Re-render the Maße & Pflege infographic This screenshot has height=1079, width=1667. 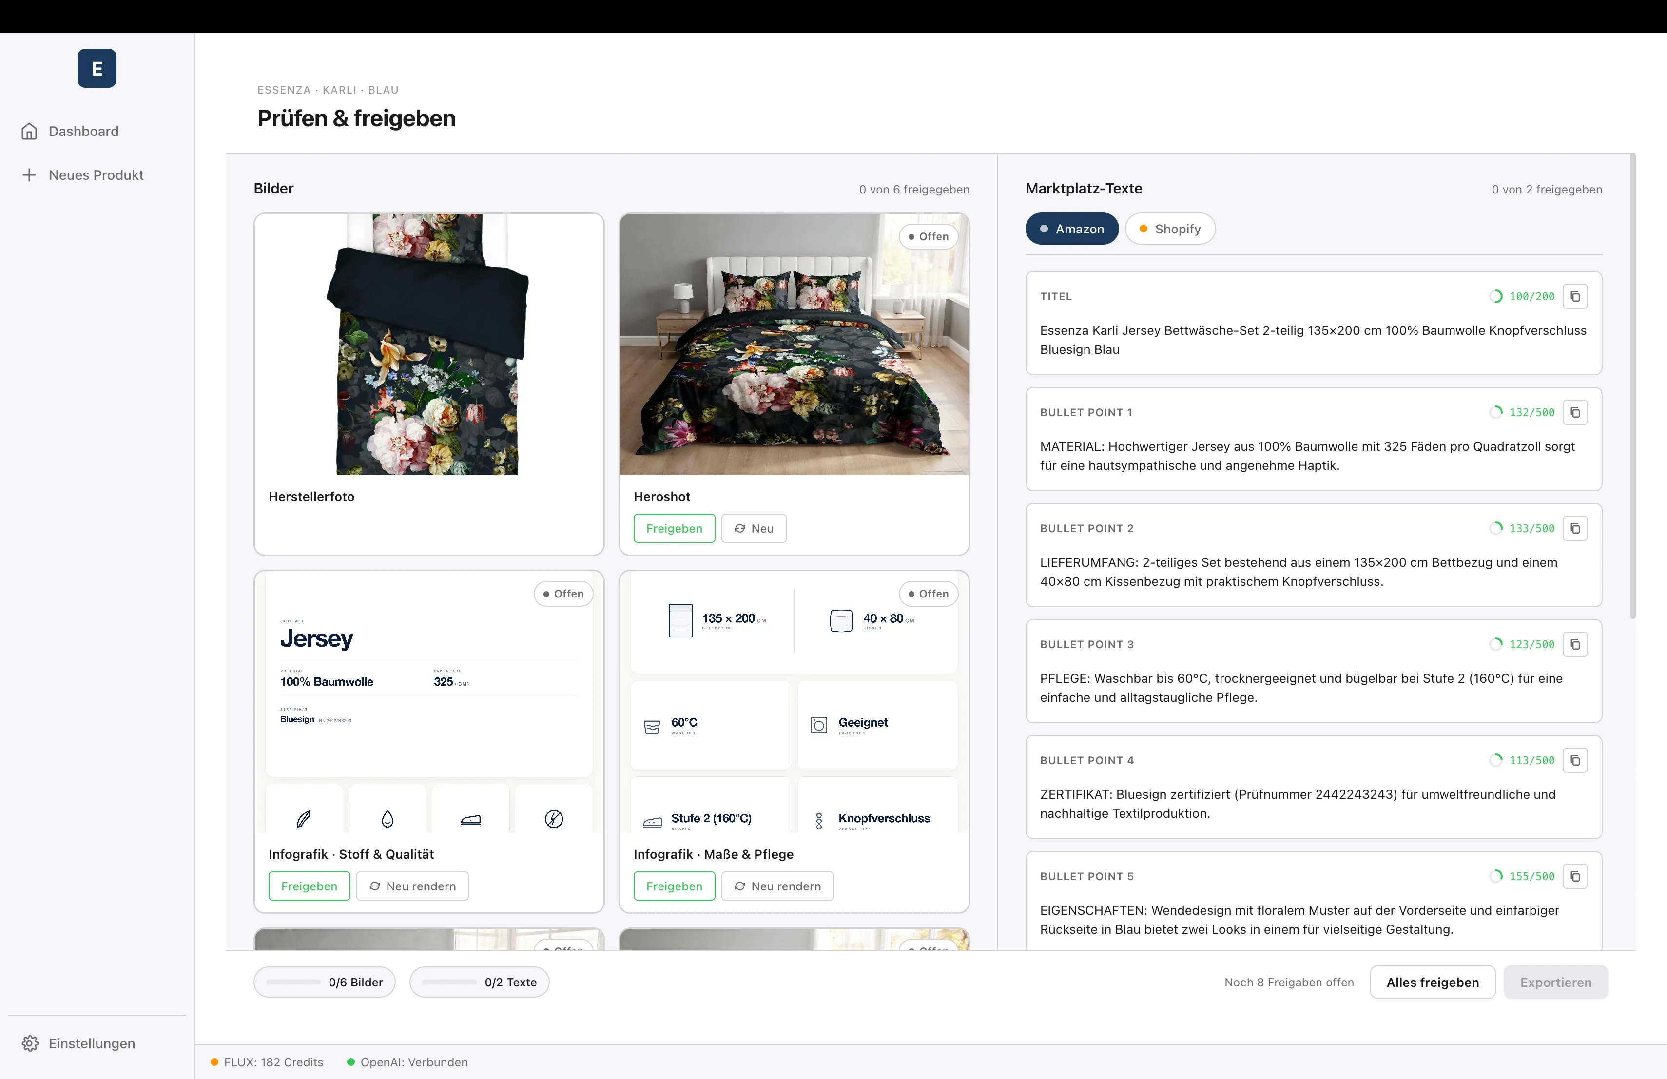point(777,886)
